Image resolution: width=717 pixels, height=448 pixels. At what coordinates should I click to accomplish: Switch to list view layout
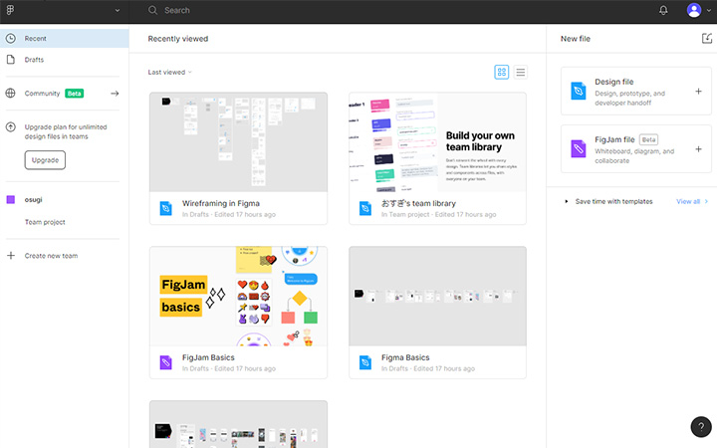click(520, 72)
